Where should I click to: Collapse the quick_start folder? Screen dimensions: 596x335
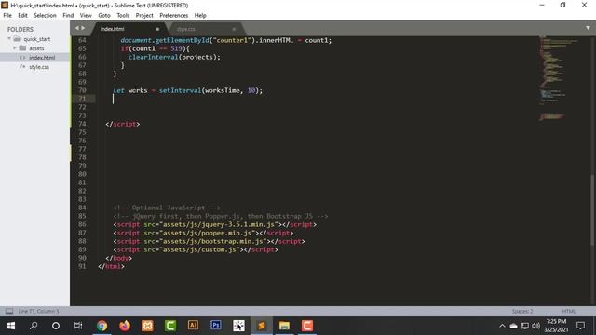9,39
